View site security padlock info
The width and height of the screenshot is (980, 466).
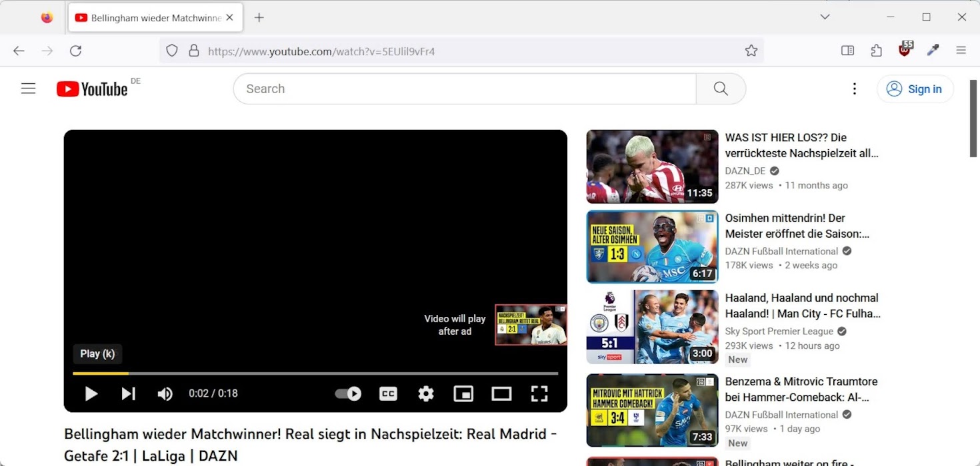pyautogui.click(x=194, y=51)
